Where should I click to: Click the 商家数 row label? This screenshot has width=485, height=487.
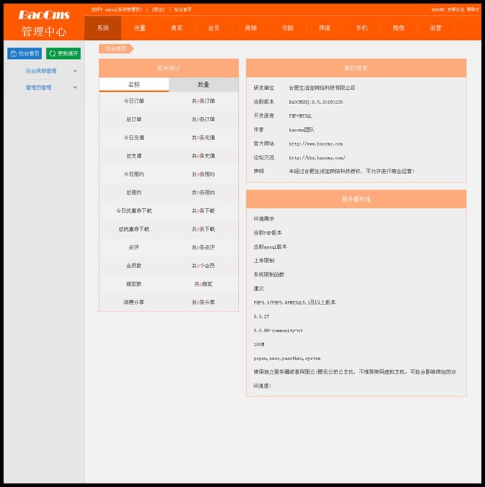click(134, 284)
